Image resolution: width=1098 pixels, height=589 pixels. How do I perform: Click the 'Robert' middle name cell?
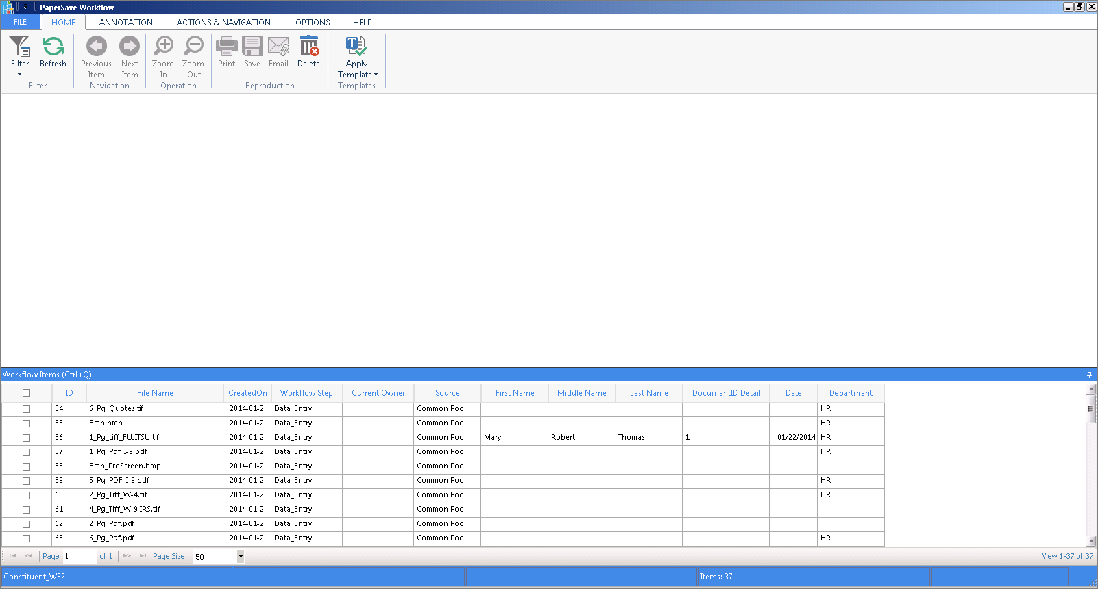pyautogui.click(x=581, y=437)
